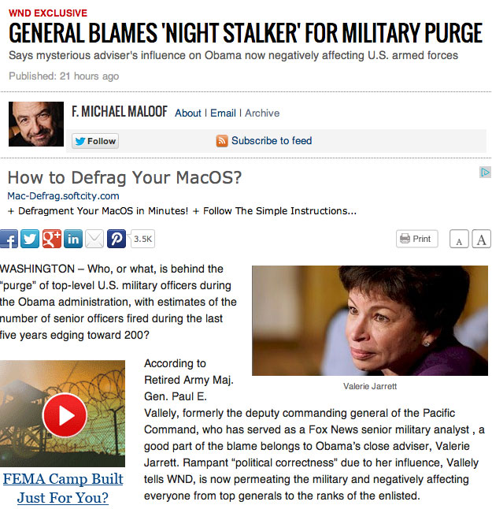The height and width of the screenshot is (509, 492).
Task: Follow F. Michael Maloof on Twitter
Action: (x=95, y=141)
